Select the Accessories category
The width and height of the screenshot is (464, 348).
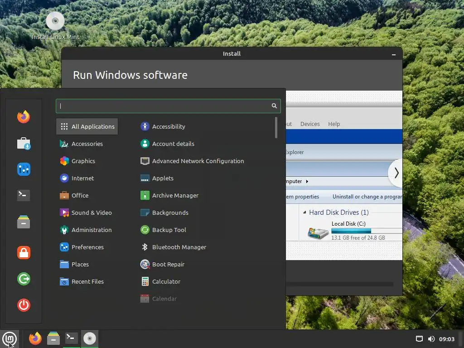point(87,144)
